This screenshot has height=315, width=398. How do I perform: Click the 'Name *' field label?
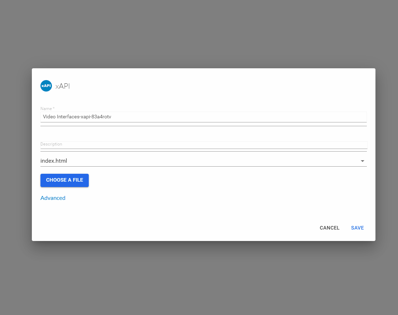[47, 108]
